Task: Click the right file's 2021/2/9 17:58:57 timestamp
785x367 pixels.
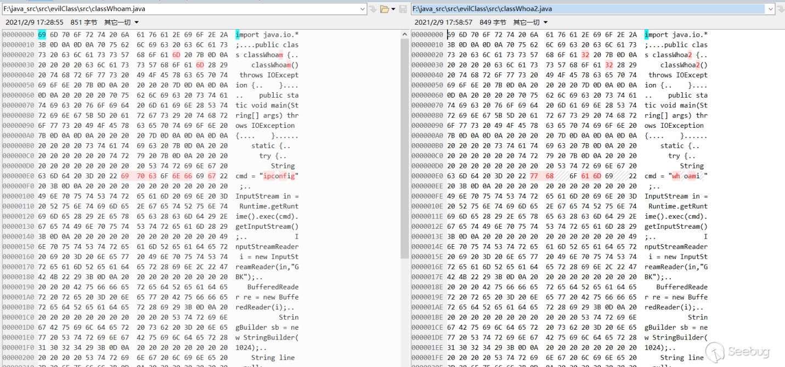Action: coord(443,22)
